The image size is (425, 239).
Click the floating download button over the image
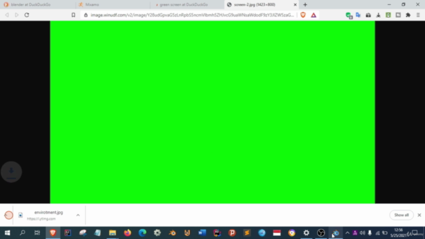pos(11,172)
